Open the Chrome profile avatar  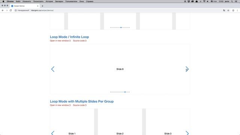click(233, 10)
